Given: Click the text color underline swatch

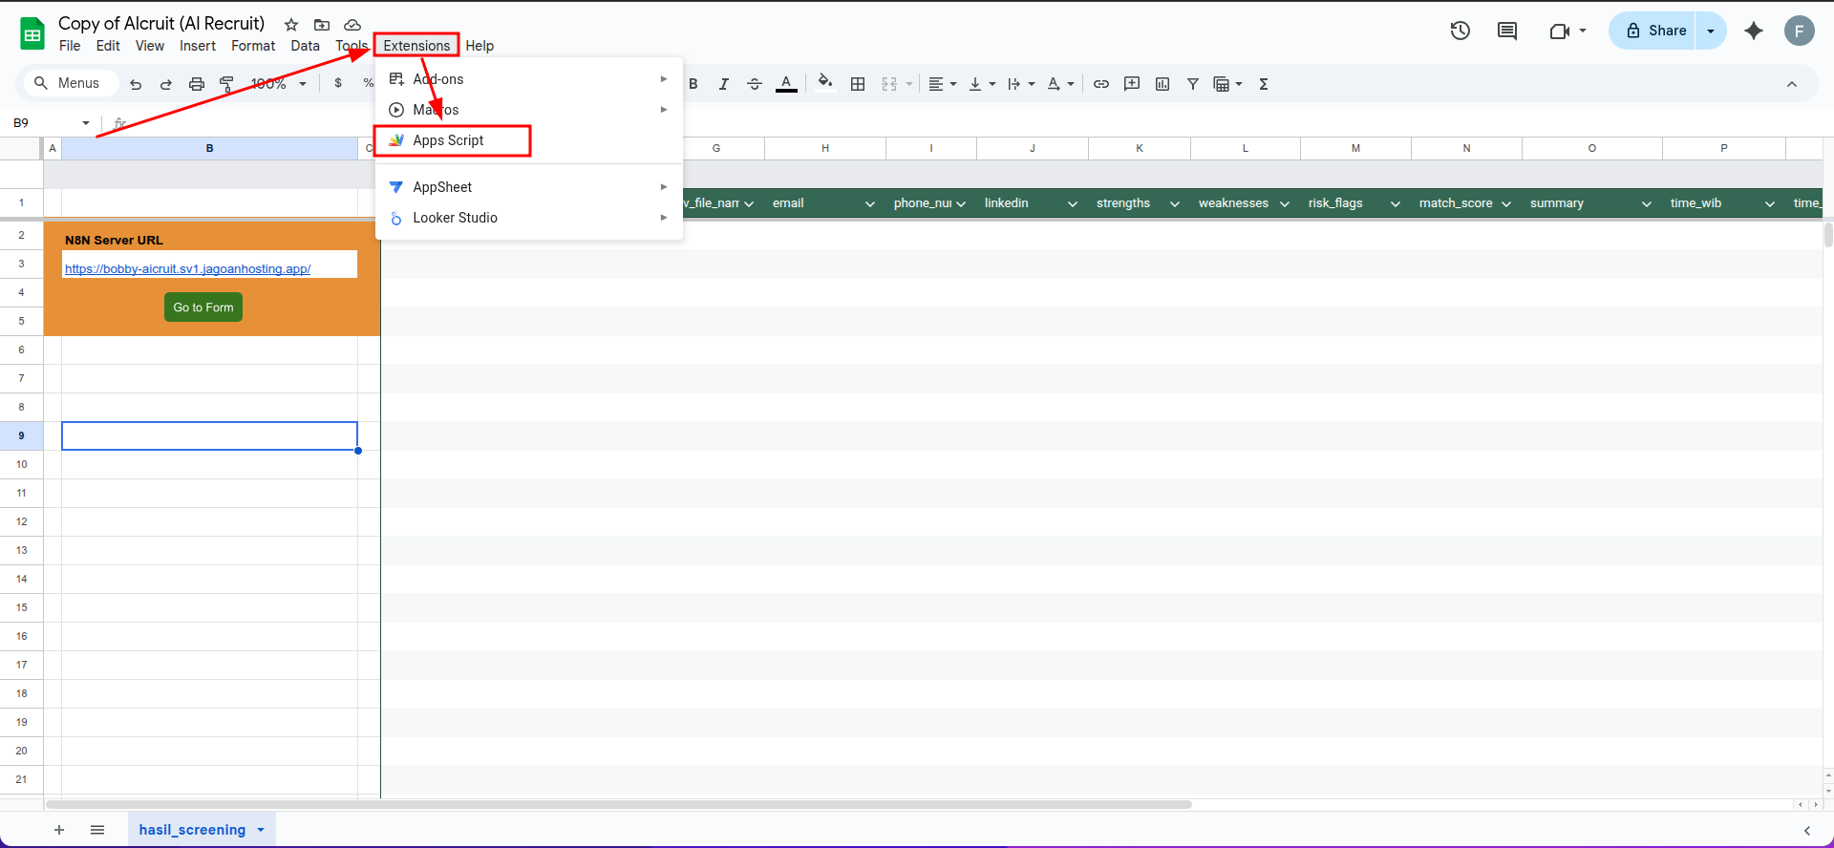Looking at the screenshot, I should pyautogui.click(x=786, y=84).
